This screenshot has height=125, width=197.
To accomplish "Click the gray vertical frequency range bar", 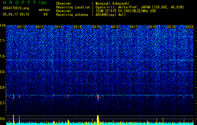I will (x=6, y=97).
